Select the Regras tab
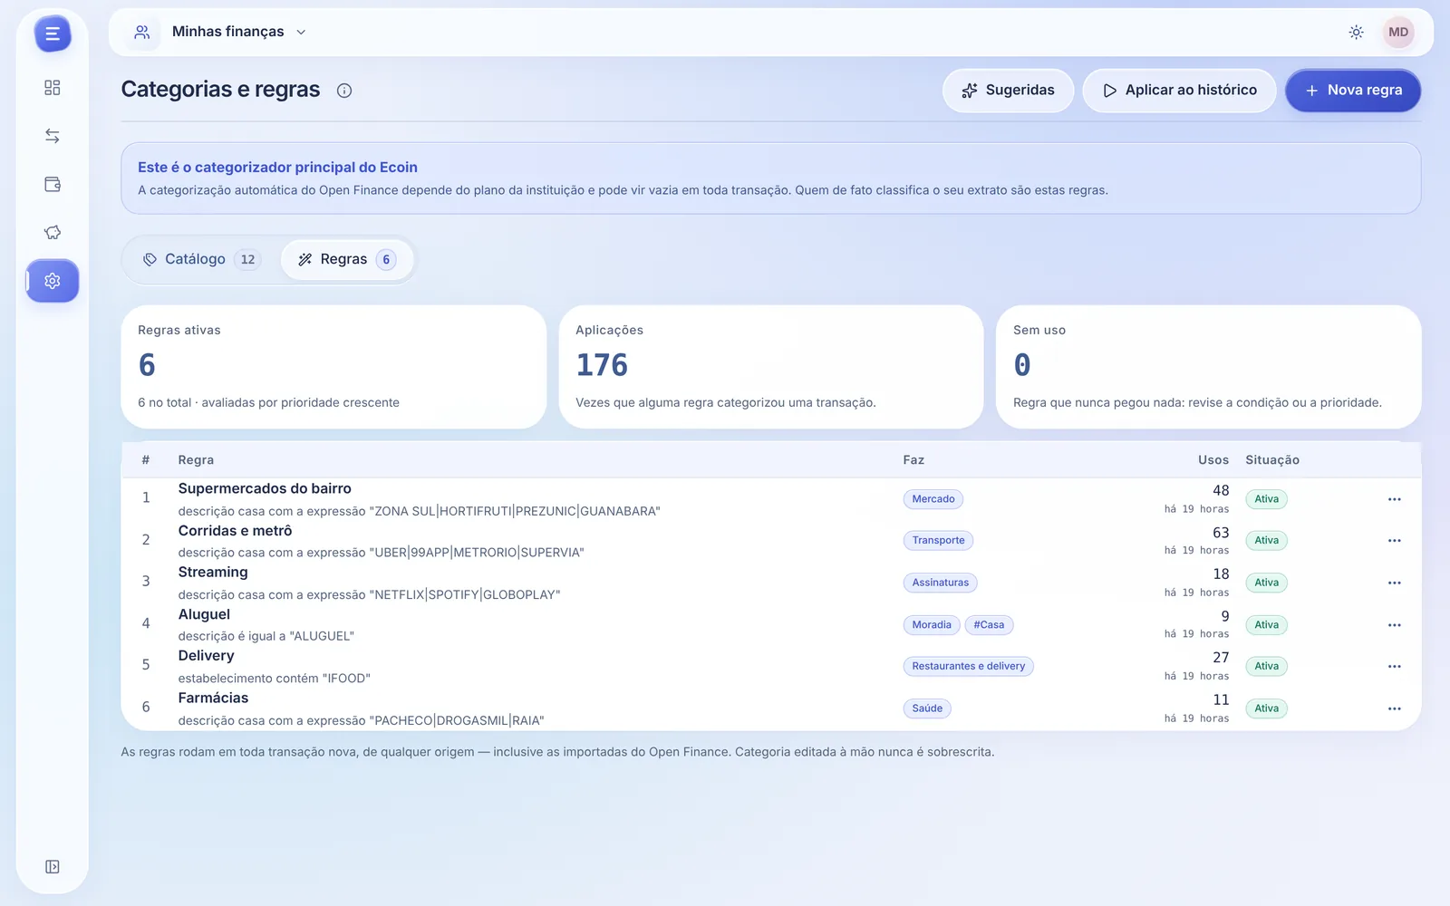The image size is (1450, 906). [346, 259]
